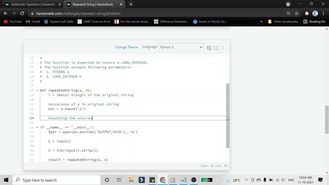
Task: Reset code with the editor history icon
Action: coord(209,48)
